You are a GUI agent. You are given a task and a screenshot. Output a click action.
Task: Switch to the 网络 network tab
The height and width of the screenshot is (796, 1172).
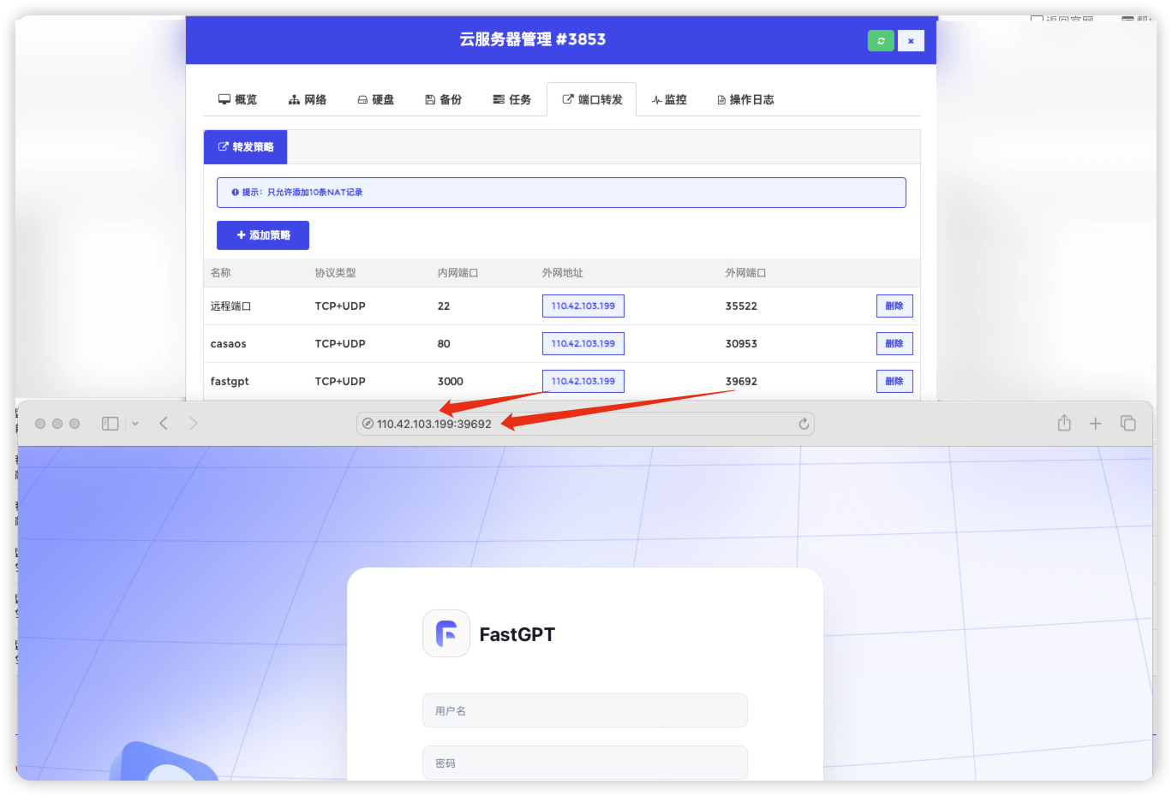308,99
